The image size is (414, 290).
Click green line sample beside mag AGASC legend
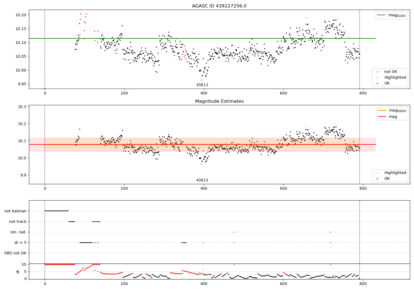[x=381, y=15]
